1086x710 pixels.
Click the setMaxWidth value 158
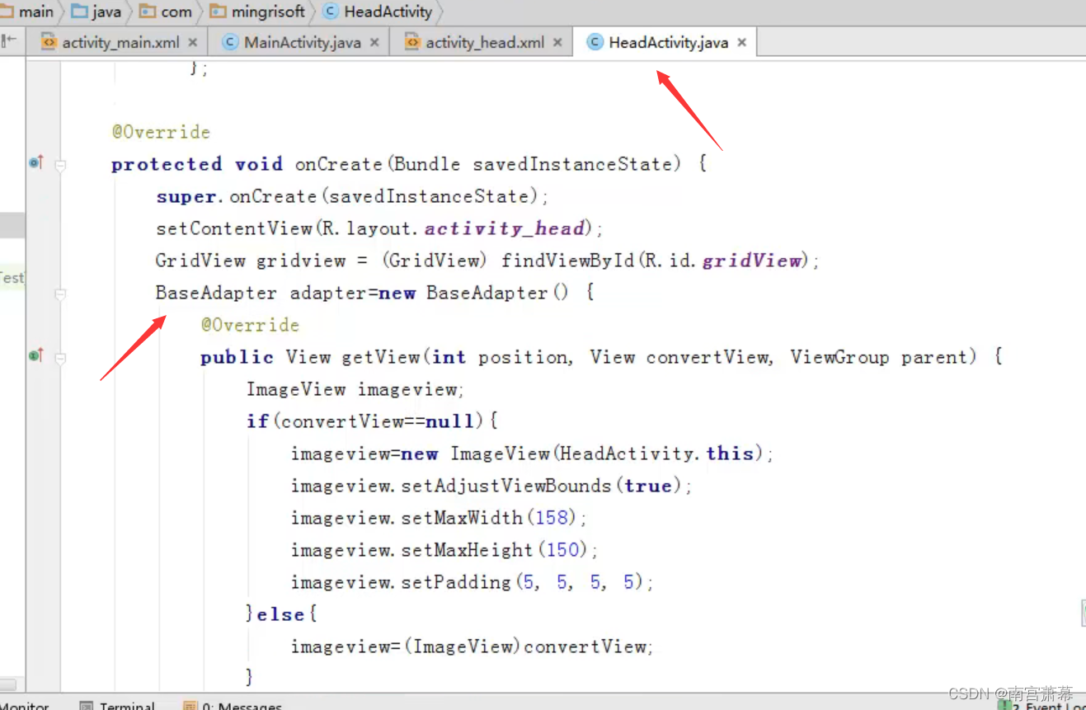tap(552, 518)
